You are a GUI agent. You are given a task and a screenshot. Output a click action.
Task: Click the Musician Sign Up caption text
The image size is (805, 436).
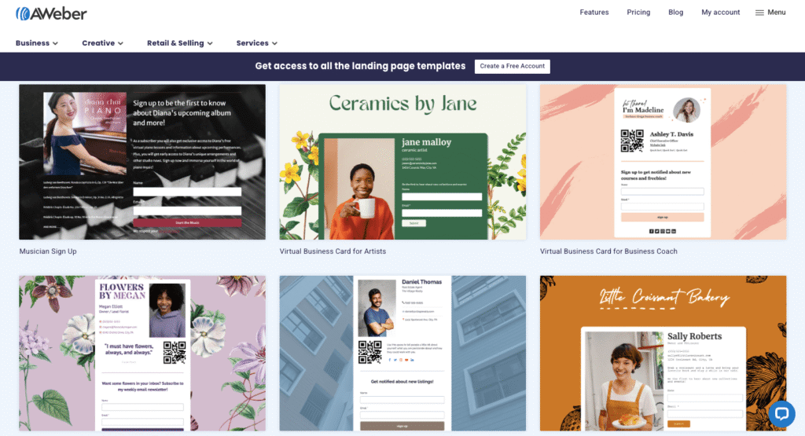pyautogui.click(x=48, y=251)
